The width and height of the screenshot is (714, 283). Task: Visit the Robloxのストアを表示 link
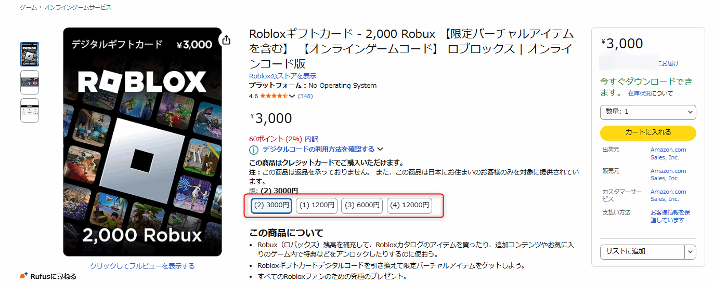pyautogui.click(x=282, y=76)
